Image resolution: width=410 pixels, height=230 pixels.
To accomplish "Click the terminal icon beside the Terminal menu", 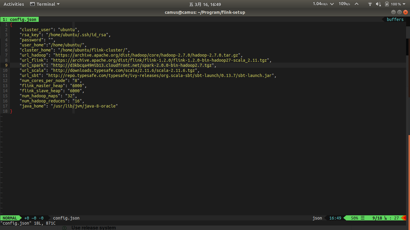I will [x=32, y=4].
